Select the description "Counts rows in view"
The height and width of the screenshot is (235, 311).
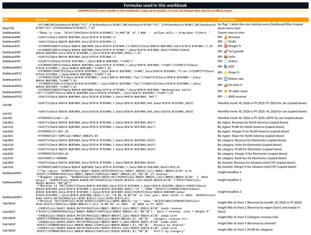coord(231,33)
